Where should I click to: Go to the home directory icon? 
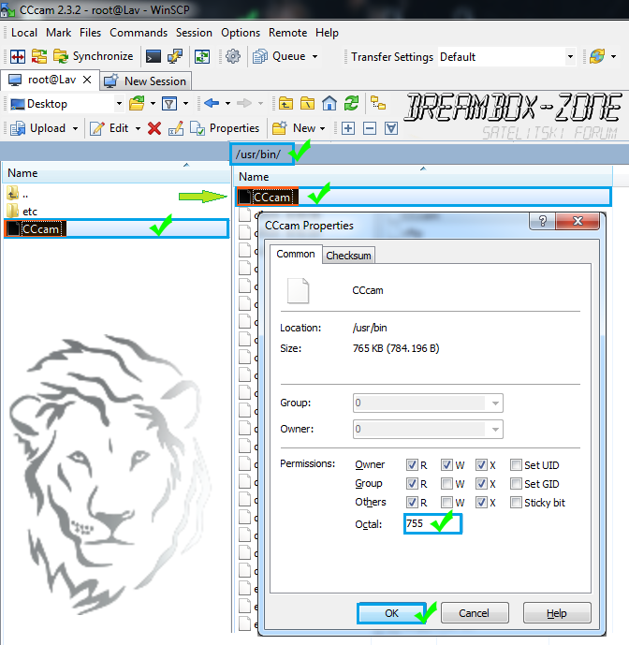(x=329, y=104)
